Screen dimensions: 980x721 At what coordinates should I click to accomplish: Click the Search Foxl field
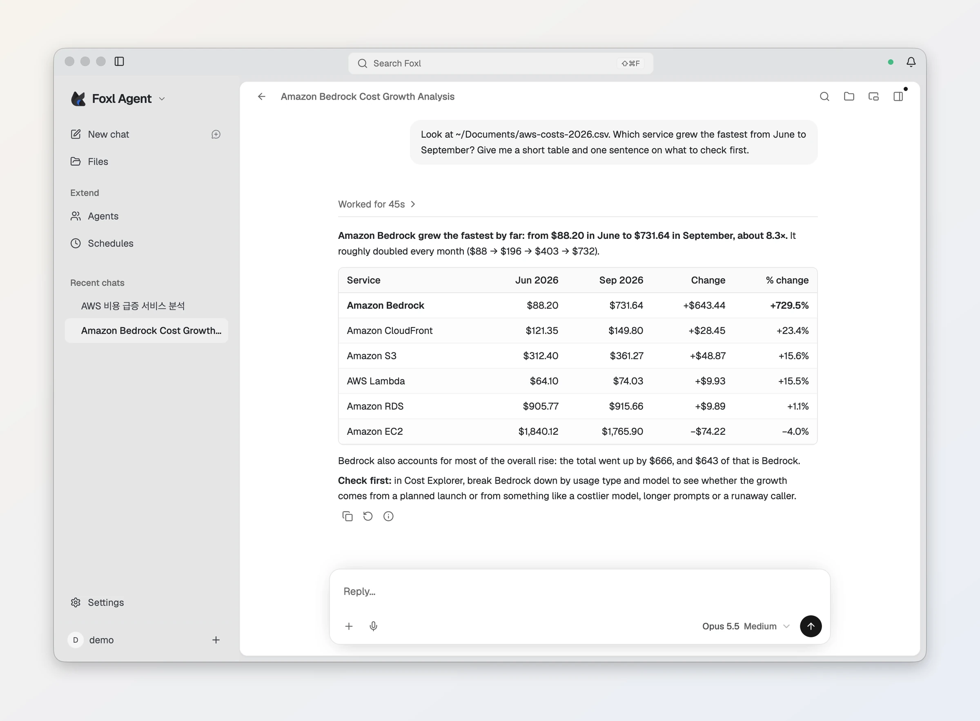pos(500,63)
